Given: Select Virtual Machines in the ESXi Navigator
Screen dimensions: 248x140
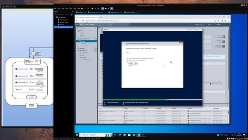Looking at the screenshot, I should (84, 39).
